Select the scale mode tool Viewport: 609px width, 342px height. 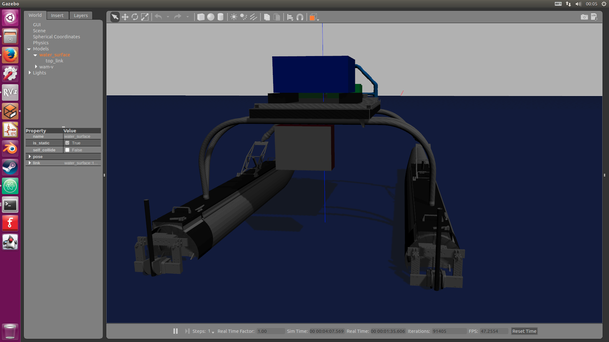(145, 17)
